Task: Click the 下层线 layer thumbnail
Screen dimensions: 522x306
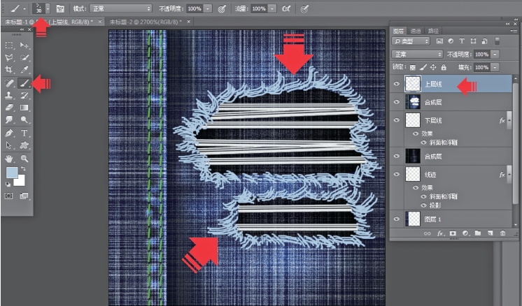Action: point(413,120)
